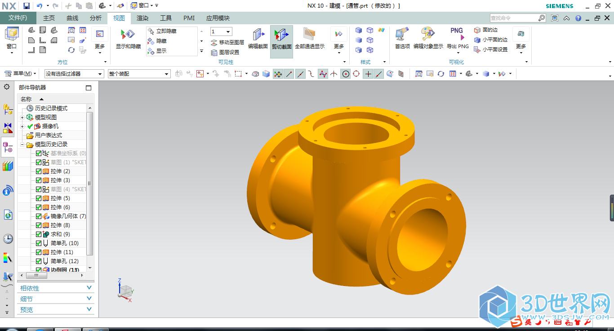Viewport: 614px width, 331px height.
Task: Open the 菜单(M) dropdown menu
Action: [20, 74]
